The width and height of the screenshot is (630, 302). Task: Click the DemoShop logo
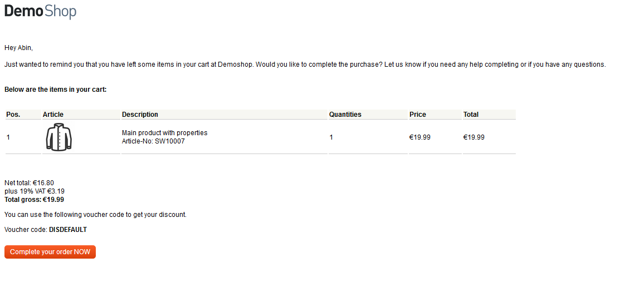40,11
